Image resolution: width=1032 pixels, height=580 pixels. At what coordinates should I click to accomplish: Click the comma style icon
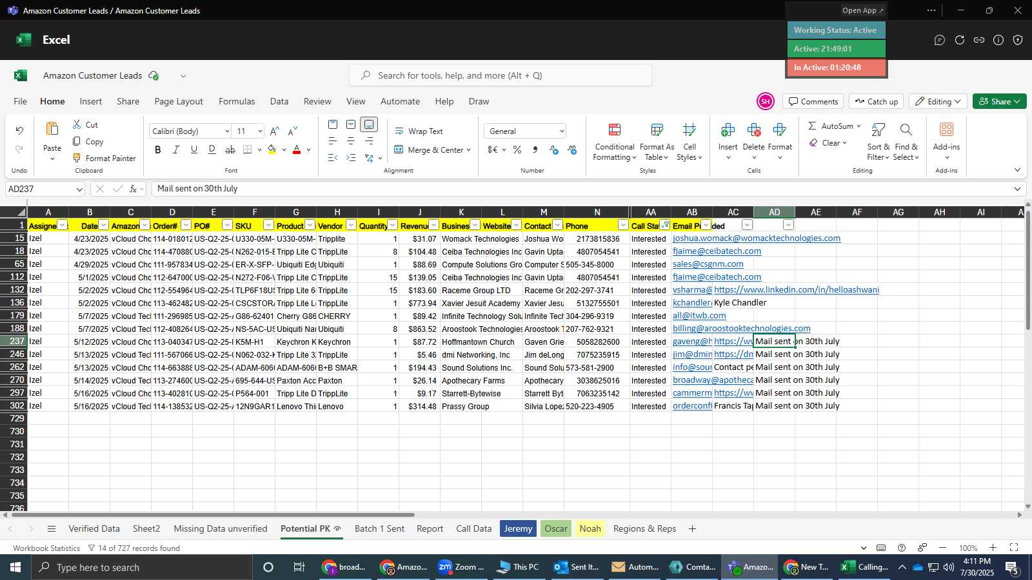[x=535, y=150]
